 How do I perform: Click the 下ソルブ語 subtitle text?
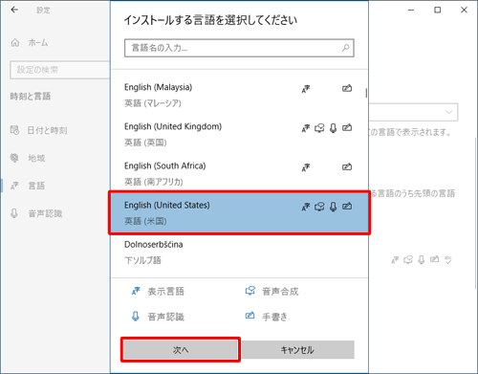142,260
